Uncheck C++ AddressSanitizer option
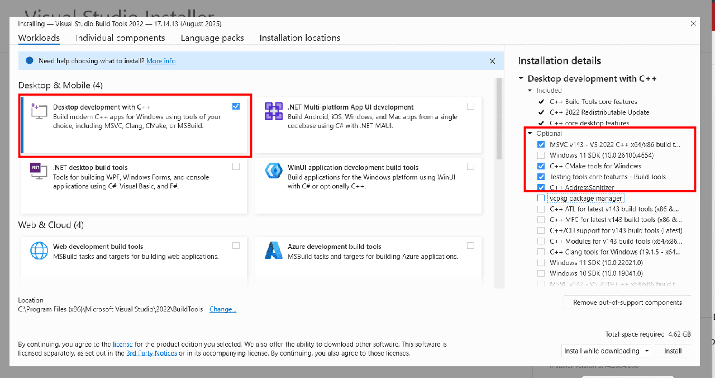Screen dimensions: 715x378 click(541, 187)
